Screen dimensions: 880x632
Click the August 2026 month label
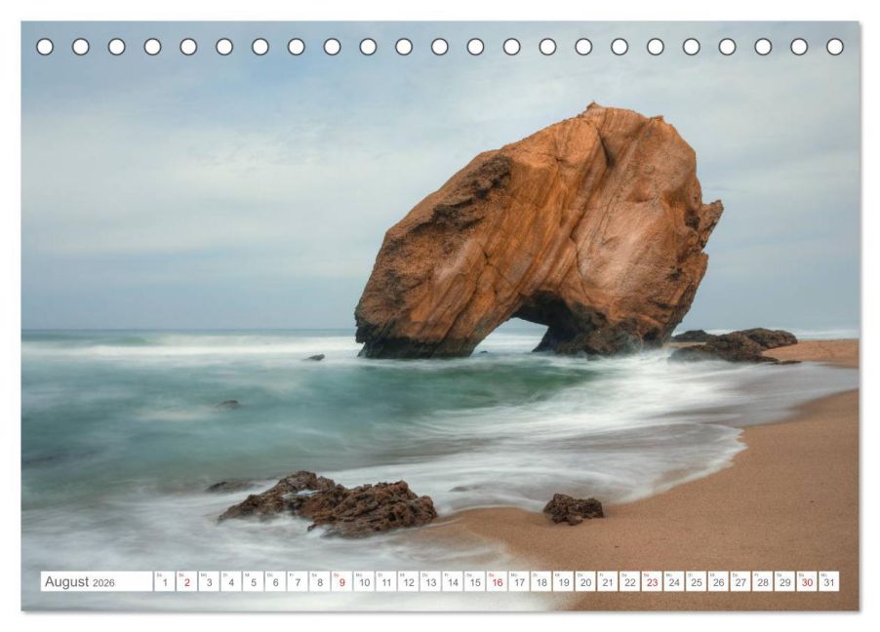80,582
